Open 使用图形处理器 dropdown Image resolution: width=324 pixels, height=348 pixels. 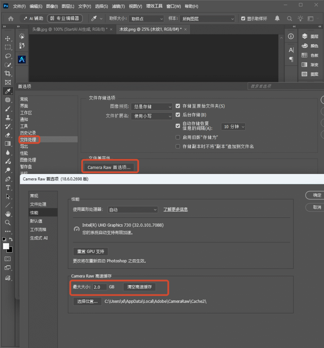click(x=133, y=209)
